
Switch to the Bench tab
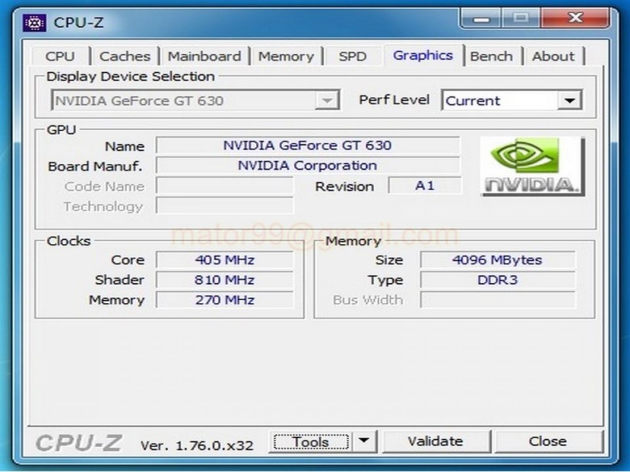click(492, 56)
